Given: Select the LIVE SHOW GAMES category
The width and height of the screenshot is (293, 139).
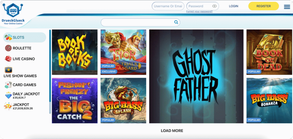Looking at the screenshot, I should pyautogui.click(x=20, y=76).
